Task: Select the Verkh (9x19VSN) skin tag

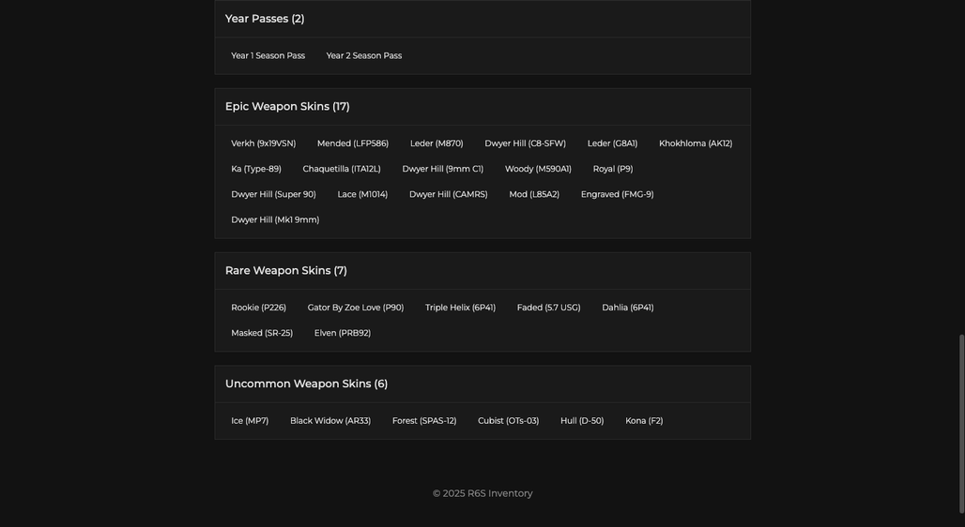Action: point(264,143)
